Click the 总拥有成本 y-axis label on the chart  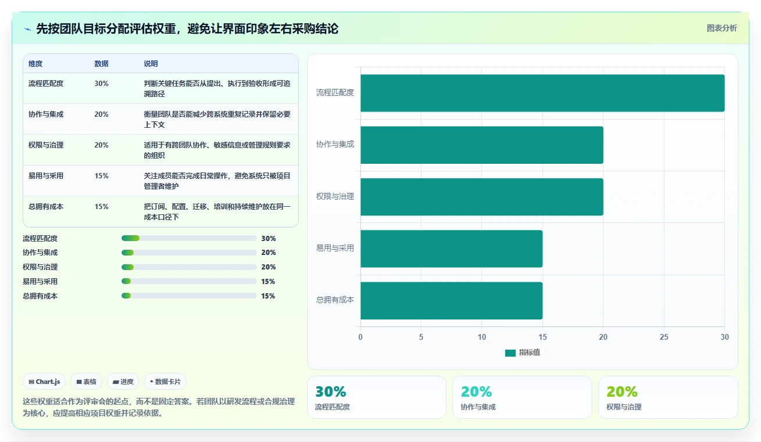click(x=335, y=300)
